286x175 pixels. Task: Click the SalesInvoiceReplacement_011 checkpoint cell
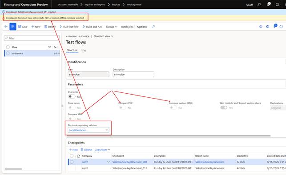coord(129,168)
